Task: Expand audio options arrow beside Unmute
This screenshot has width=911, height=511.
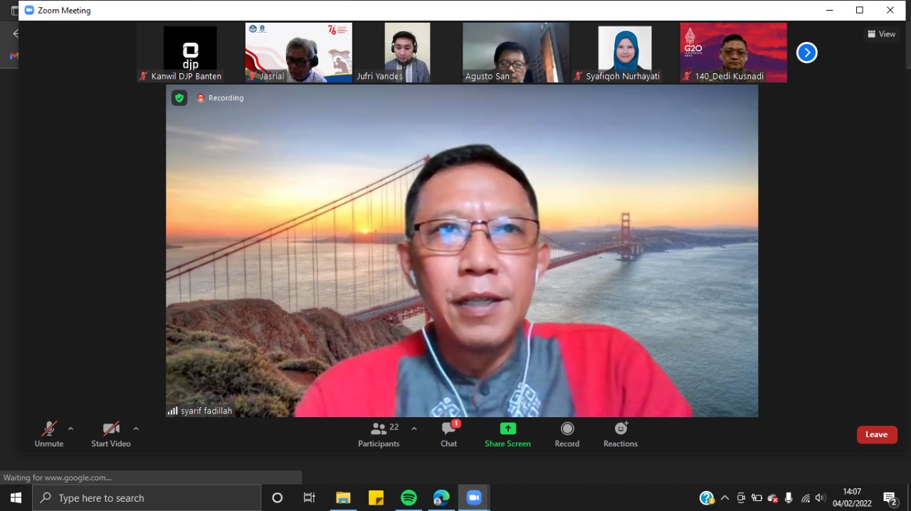Action: pyautogui.click(x=70, y=429)
